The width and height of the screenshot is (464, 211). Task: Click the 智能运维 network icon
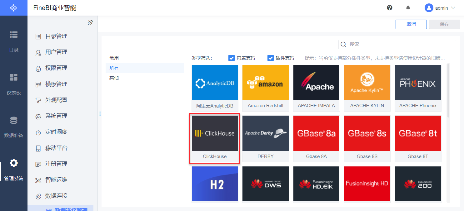point(38,180)
